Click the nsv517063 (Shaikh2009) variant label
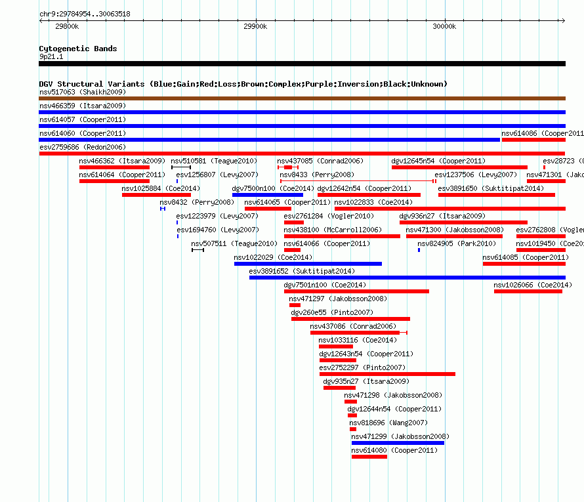Viewport: 584px width, 502px height. point(83,92)
